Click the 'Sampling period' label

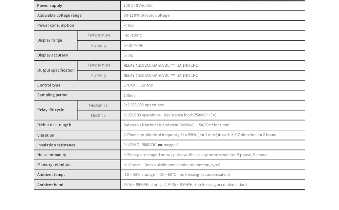52,95
